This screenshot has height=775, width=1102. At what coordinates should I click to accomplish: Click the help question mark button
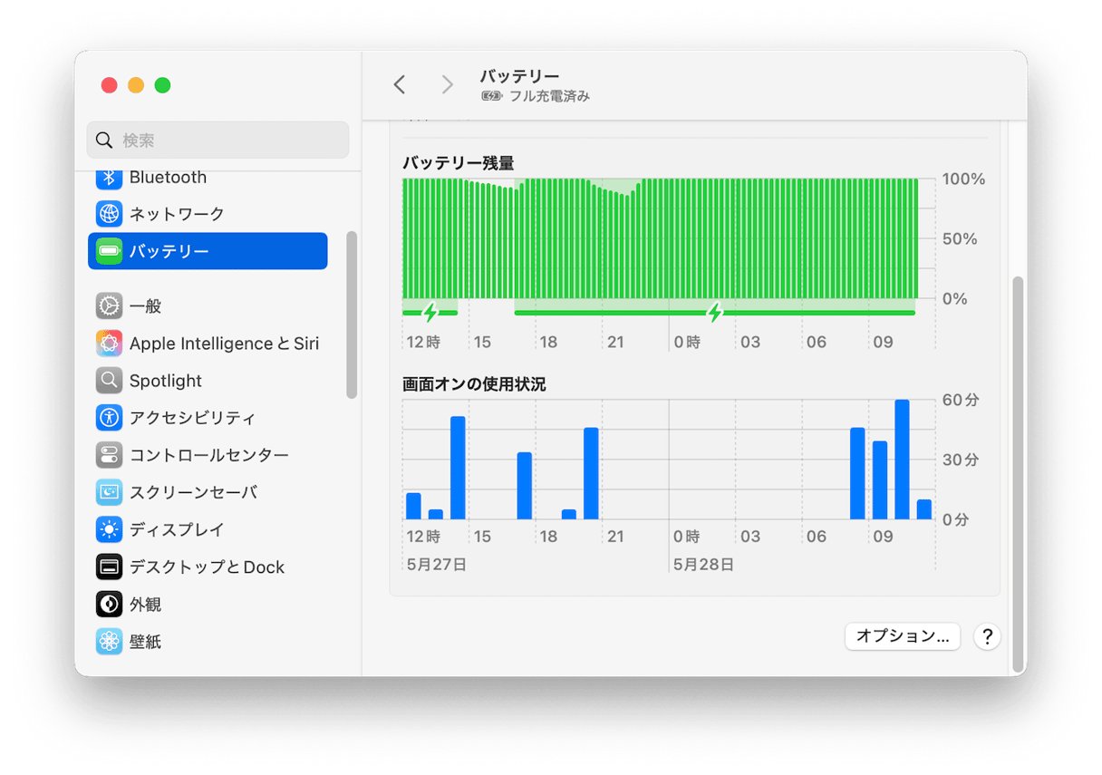tap(987, 636)
